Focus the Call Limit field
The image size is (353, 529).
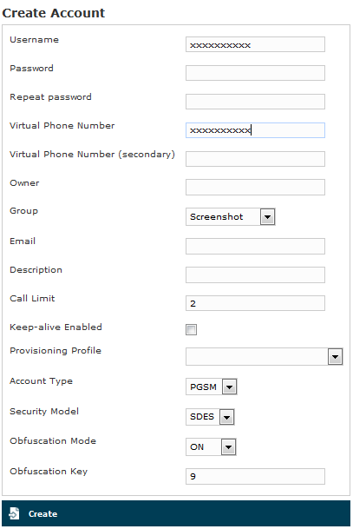tap(255, 303)
